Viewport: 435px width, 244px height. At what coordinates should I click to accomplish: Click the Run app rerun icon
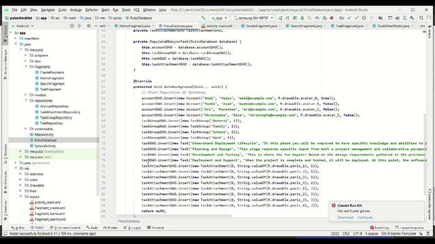click(280, 18)
